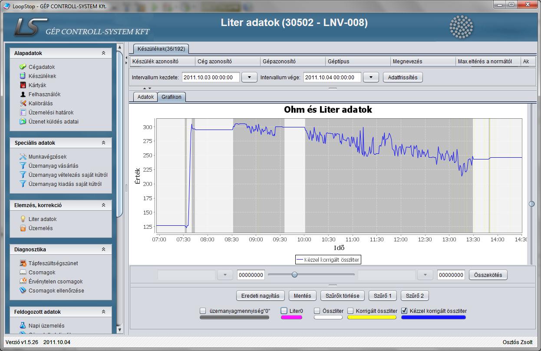Click the Napi üzemelés flask icon
Image resolution: width=541 pixels, height=351 pixels.
pos(23,325)
